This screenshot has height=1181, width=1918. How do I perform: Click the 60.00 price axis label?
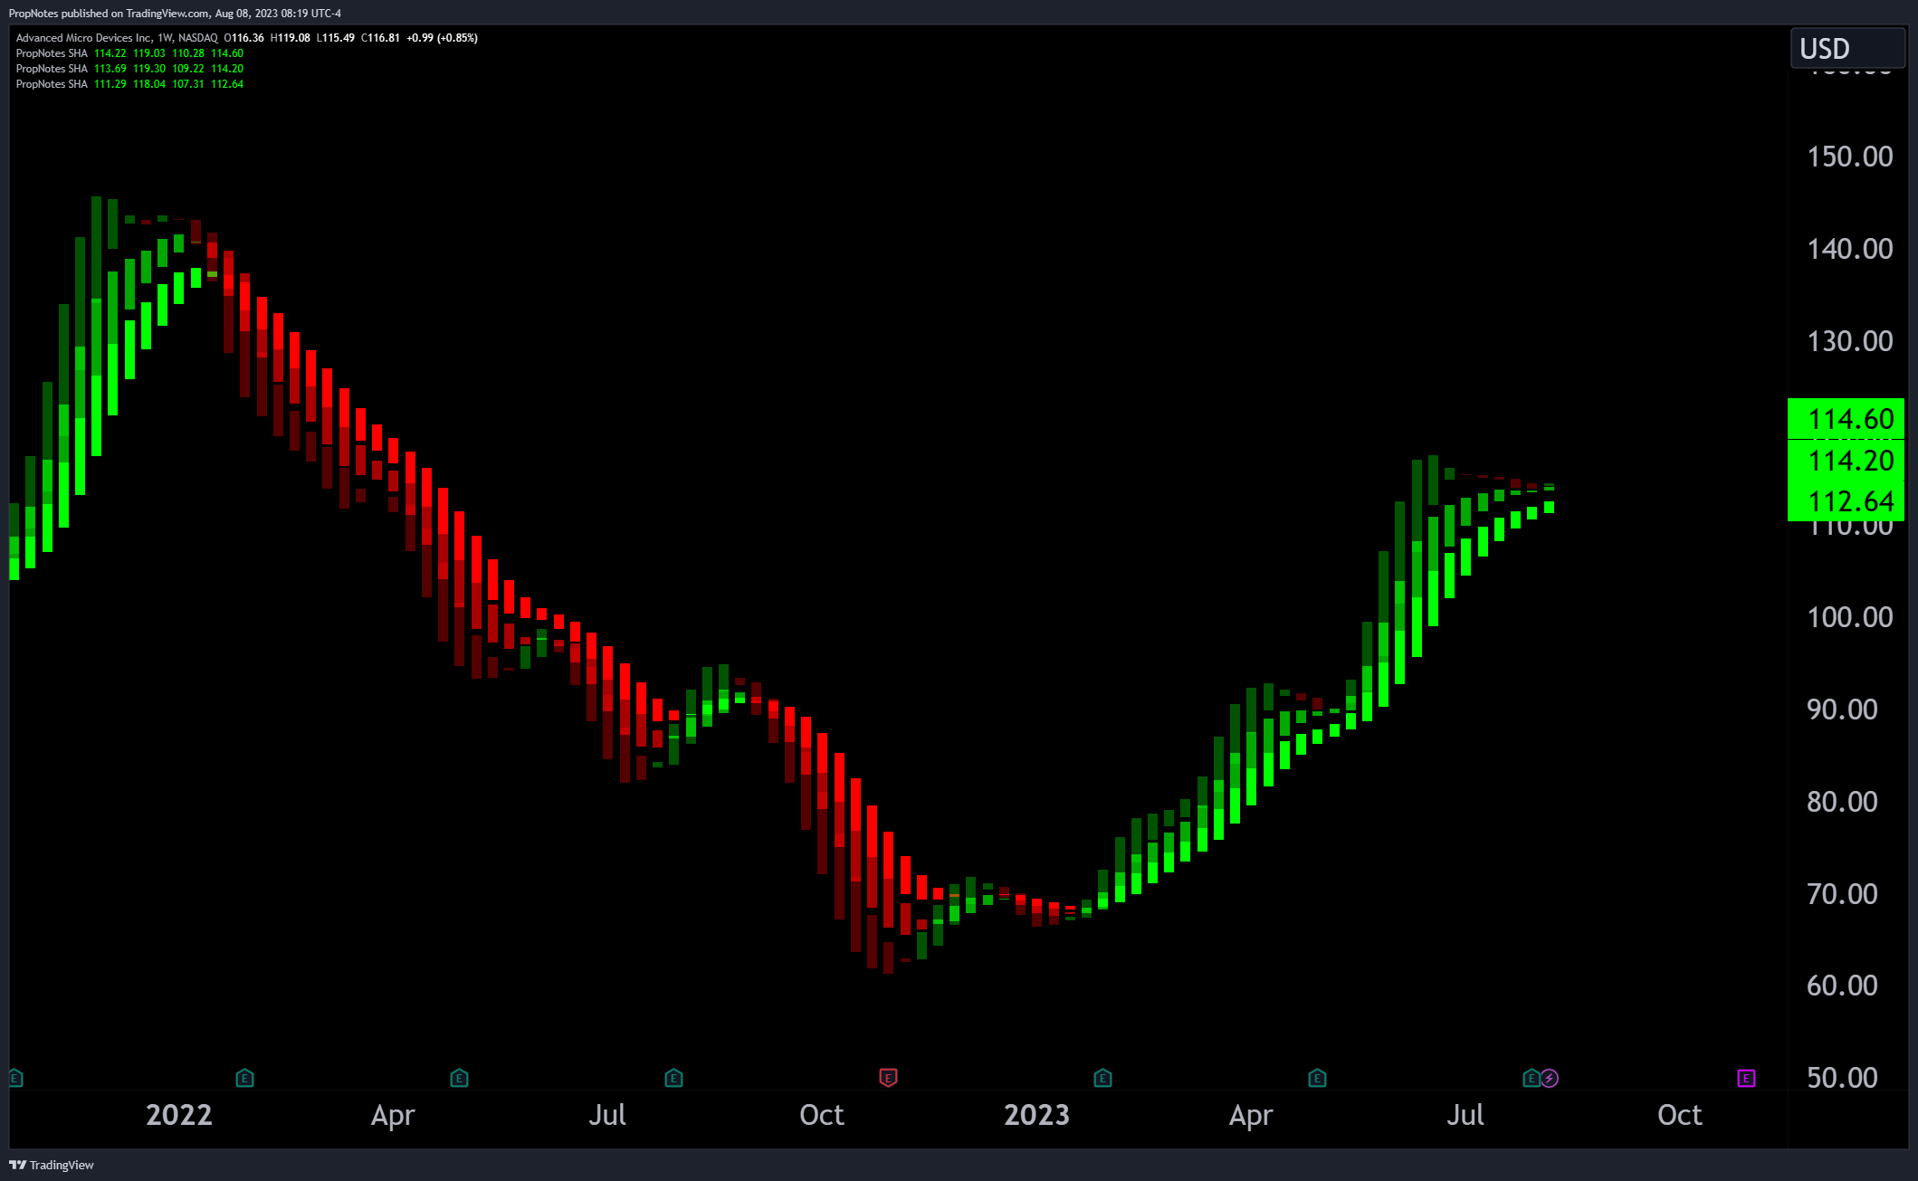coord(1842,986)
